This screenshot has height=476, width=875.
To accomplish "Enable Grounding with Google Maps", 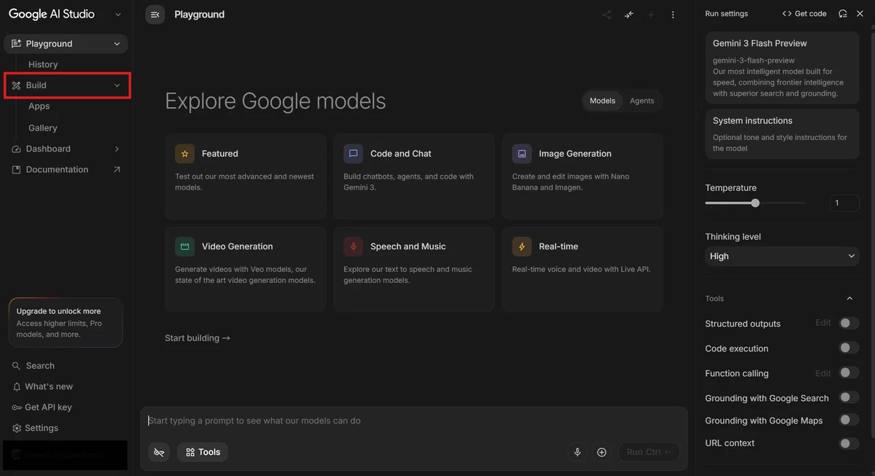I will pyautogui.click(x=849, y=420).
